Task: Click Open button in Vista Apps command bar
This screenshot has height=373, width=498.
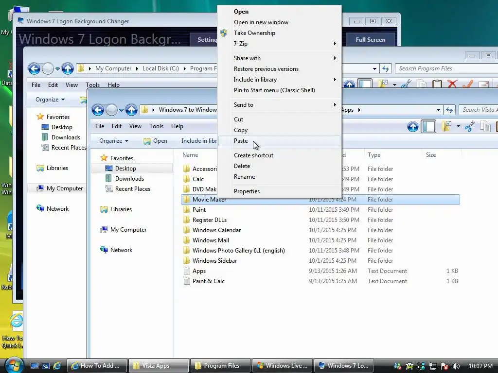Action: (155, 141)
